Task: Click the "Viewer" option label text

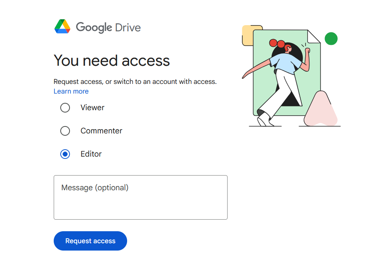Action: point(92,107)
